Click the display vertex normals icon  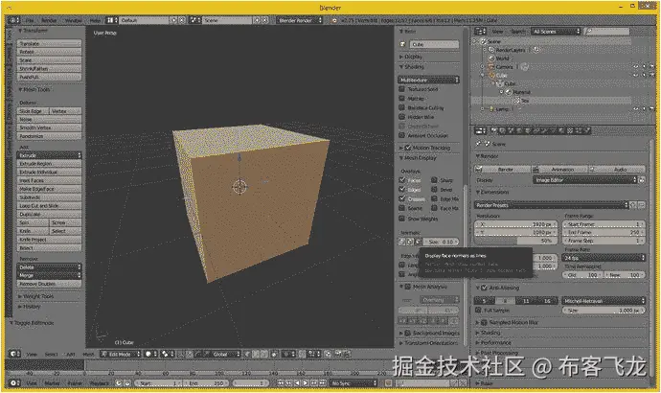tap(402, 242)
